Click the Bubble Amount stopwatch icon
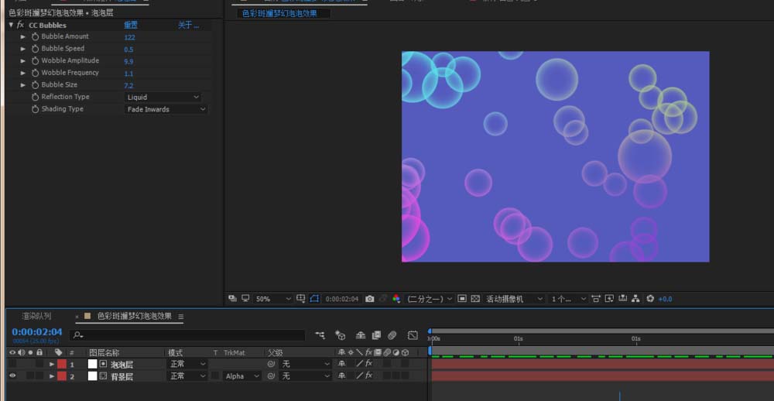This screenshot has width=774, height=401. pyautogui.click(x=35, y=37)
